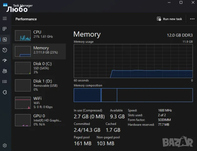
Task: Close the Task Manager window
Action: coord(193,3)
